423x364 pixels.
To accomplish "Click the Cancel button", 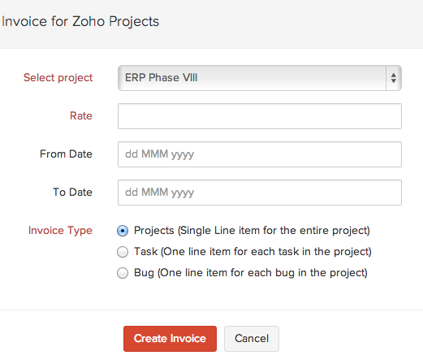I will pyautogui.click(x=252, y=339).
